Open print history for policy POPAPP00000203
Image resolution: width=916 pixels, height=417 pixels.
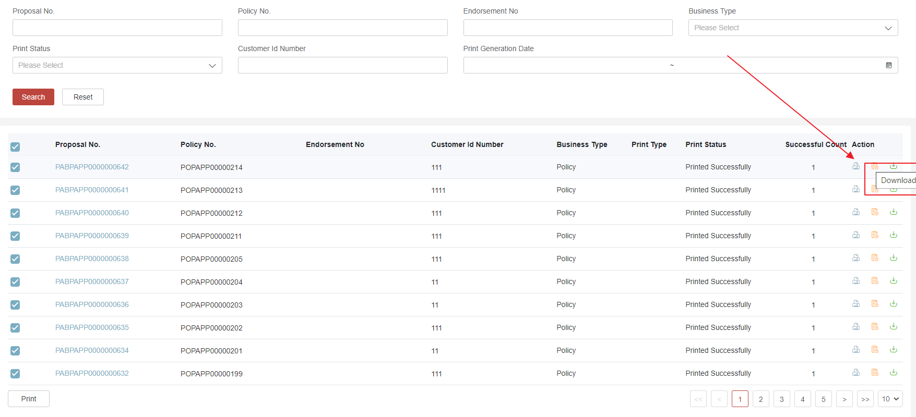pos(874,304)
